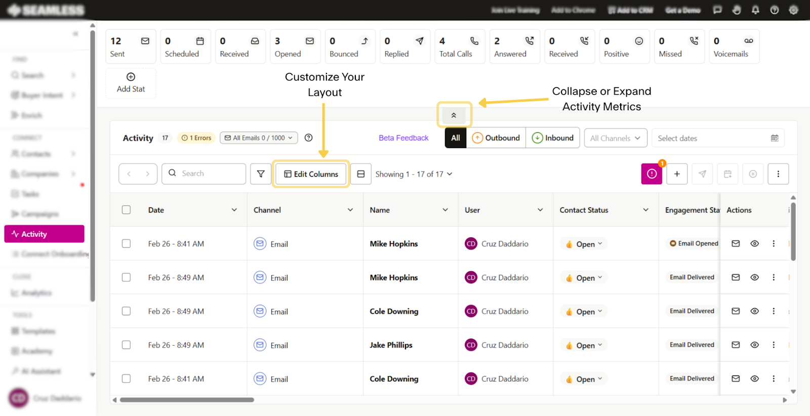The image size is (810, 416).
Task: Open the All Channels dropdown
Action: pos(615,138)
